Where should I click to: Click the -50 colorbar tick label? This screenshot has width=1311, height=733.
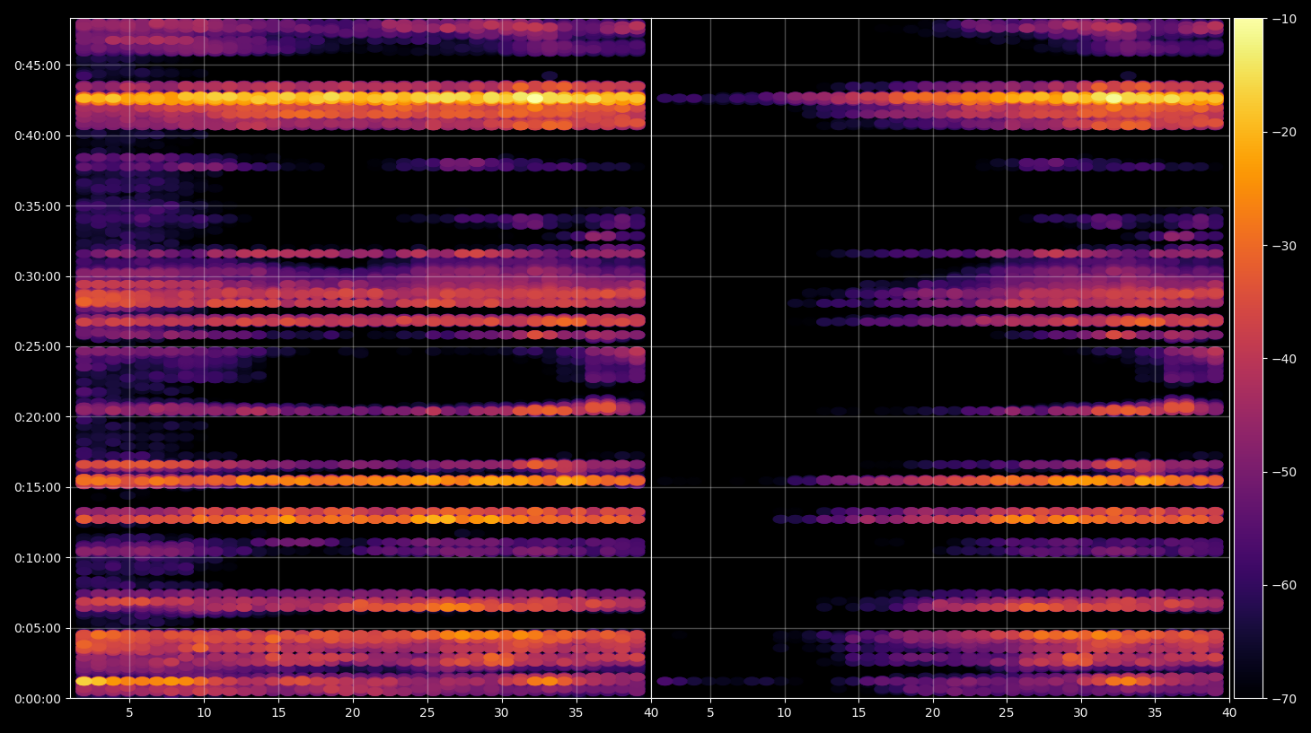click(x=1285, y=472)
